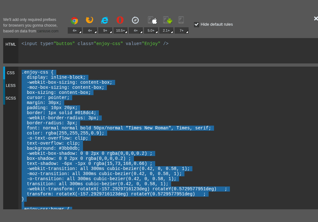Select the HTML section label
318x222 pixels.
point(11,44)
